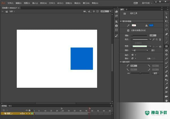Collapse Fill and Stroke section

(x=121, y=21)
